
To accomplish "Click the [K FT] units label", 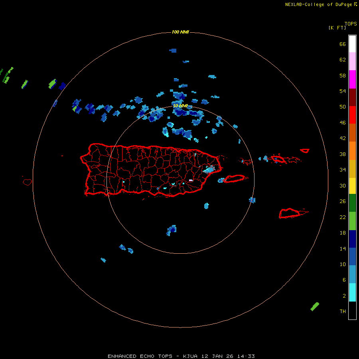I will pos(337,28).
